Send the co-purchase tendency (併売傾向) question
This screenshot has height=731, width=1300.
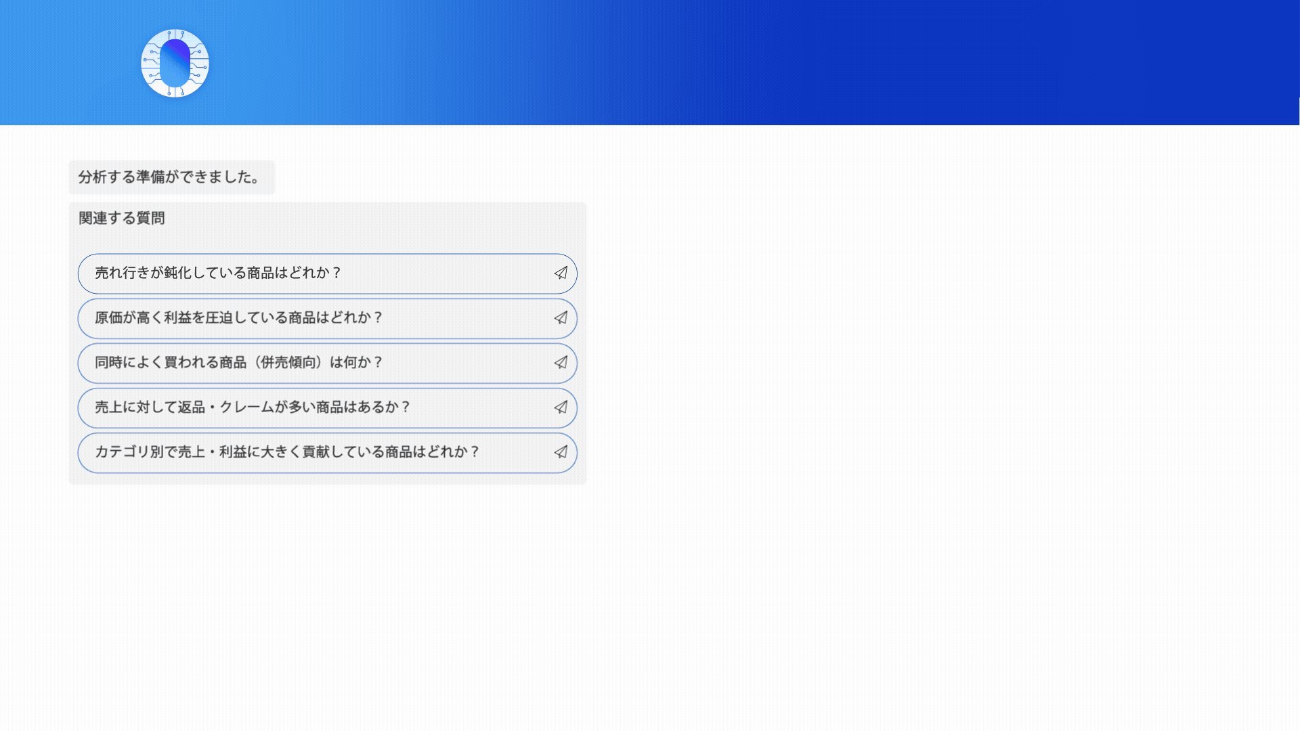coord(561,363)
